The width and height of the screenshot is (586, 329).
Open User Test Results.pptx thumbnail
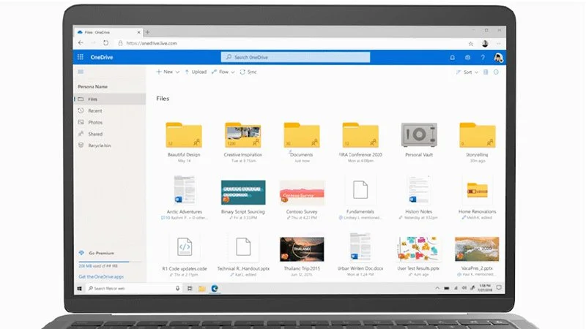coord(418,249)
